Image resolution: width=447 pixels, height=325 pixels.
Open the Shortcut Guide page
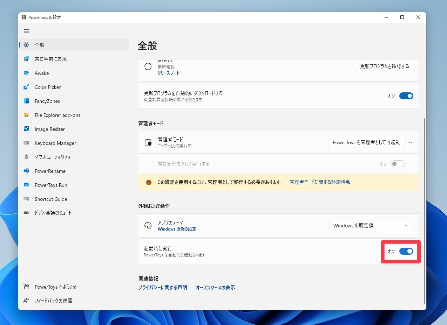51,199
